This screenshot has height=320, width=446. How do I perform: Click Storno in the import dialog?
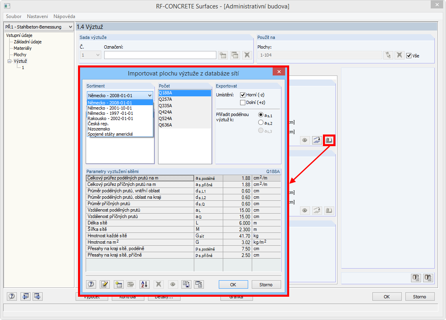tap(266, 285)
